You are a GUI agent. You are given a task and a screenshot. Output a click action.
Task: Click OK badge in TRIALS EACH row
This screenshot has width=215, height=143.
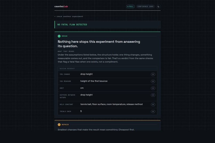point(153,111)
